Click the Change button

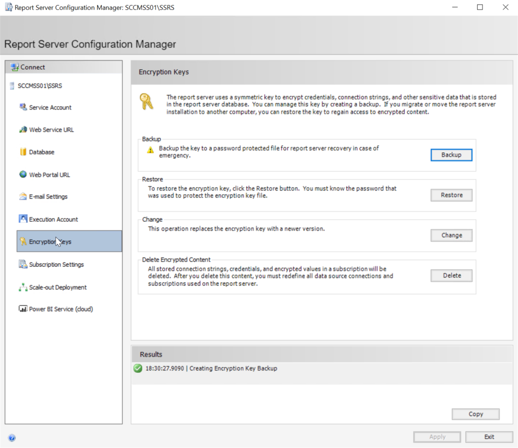[x=451, y=235]
